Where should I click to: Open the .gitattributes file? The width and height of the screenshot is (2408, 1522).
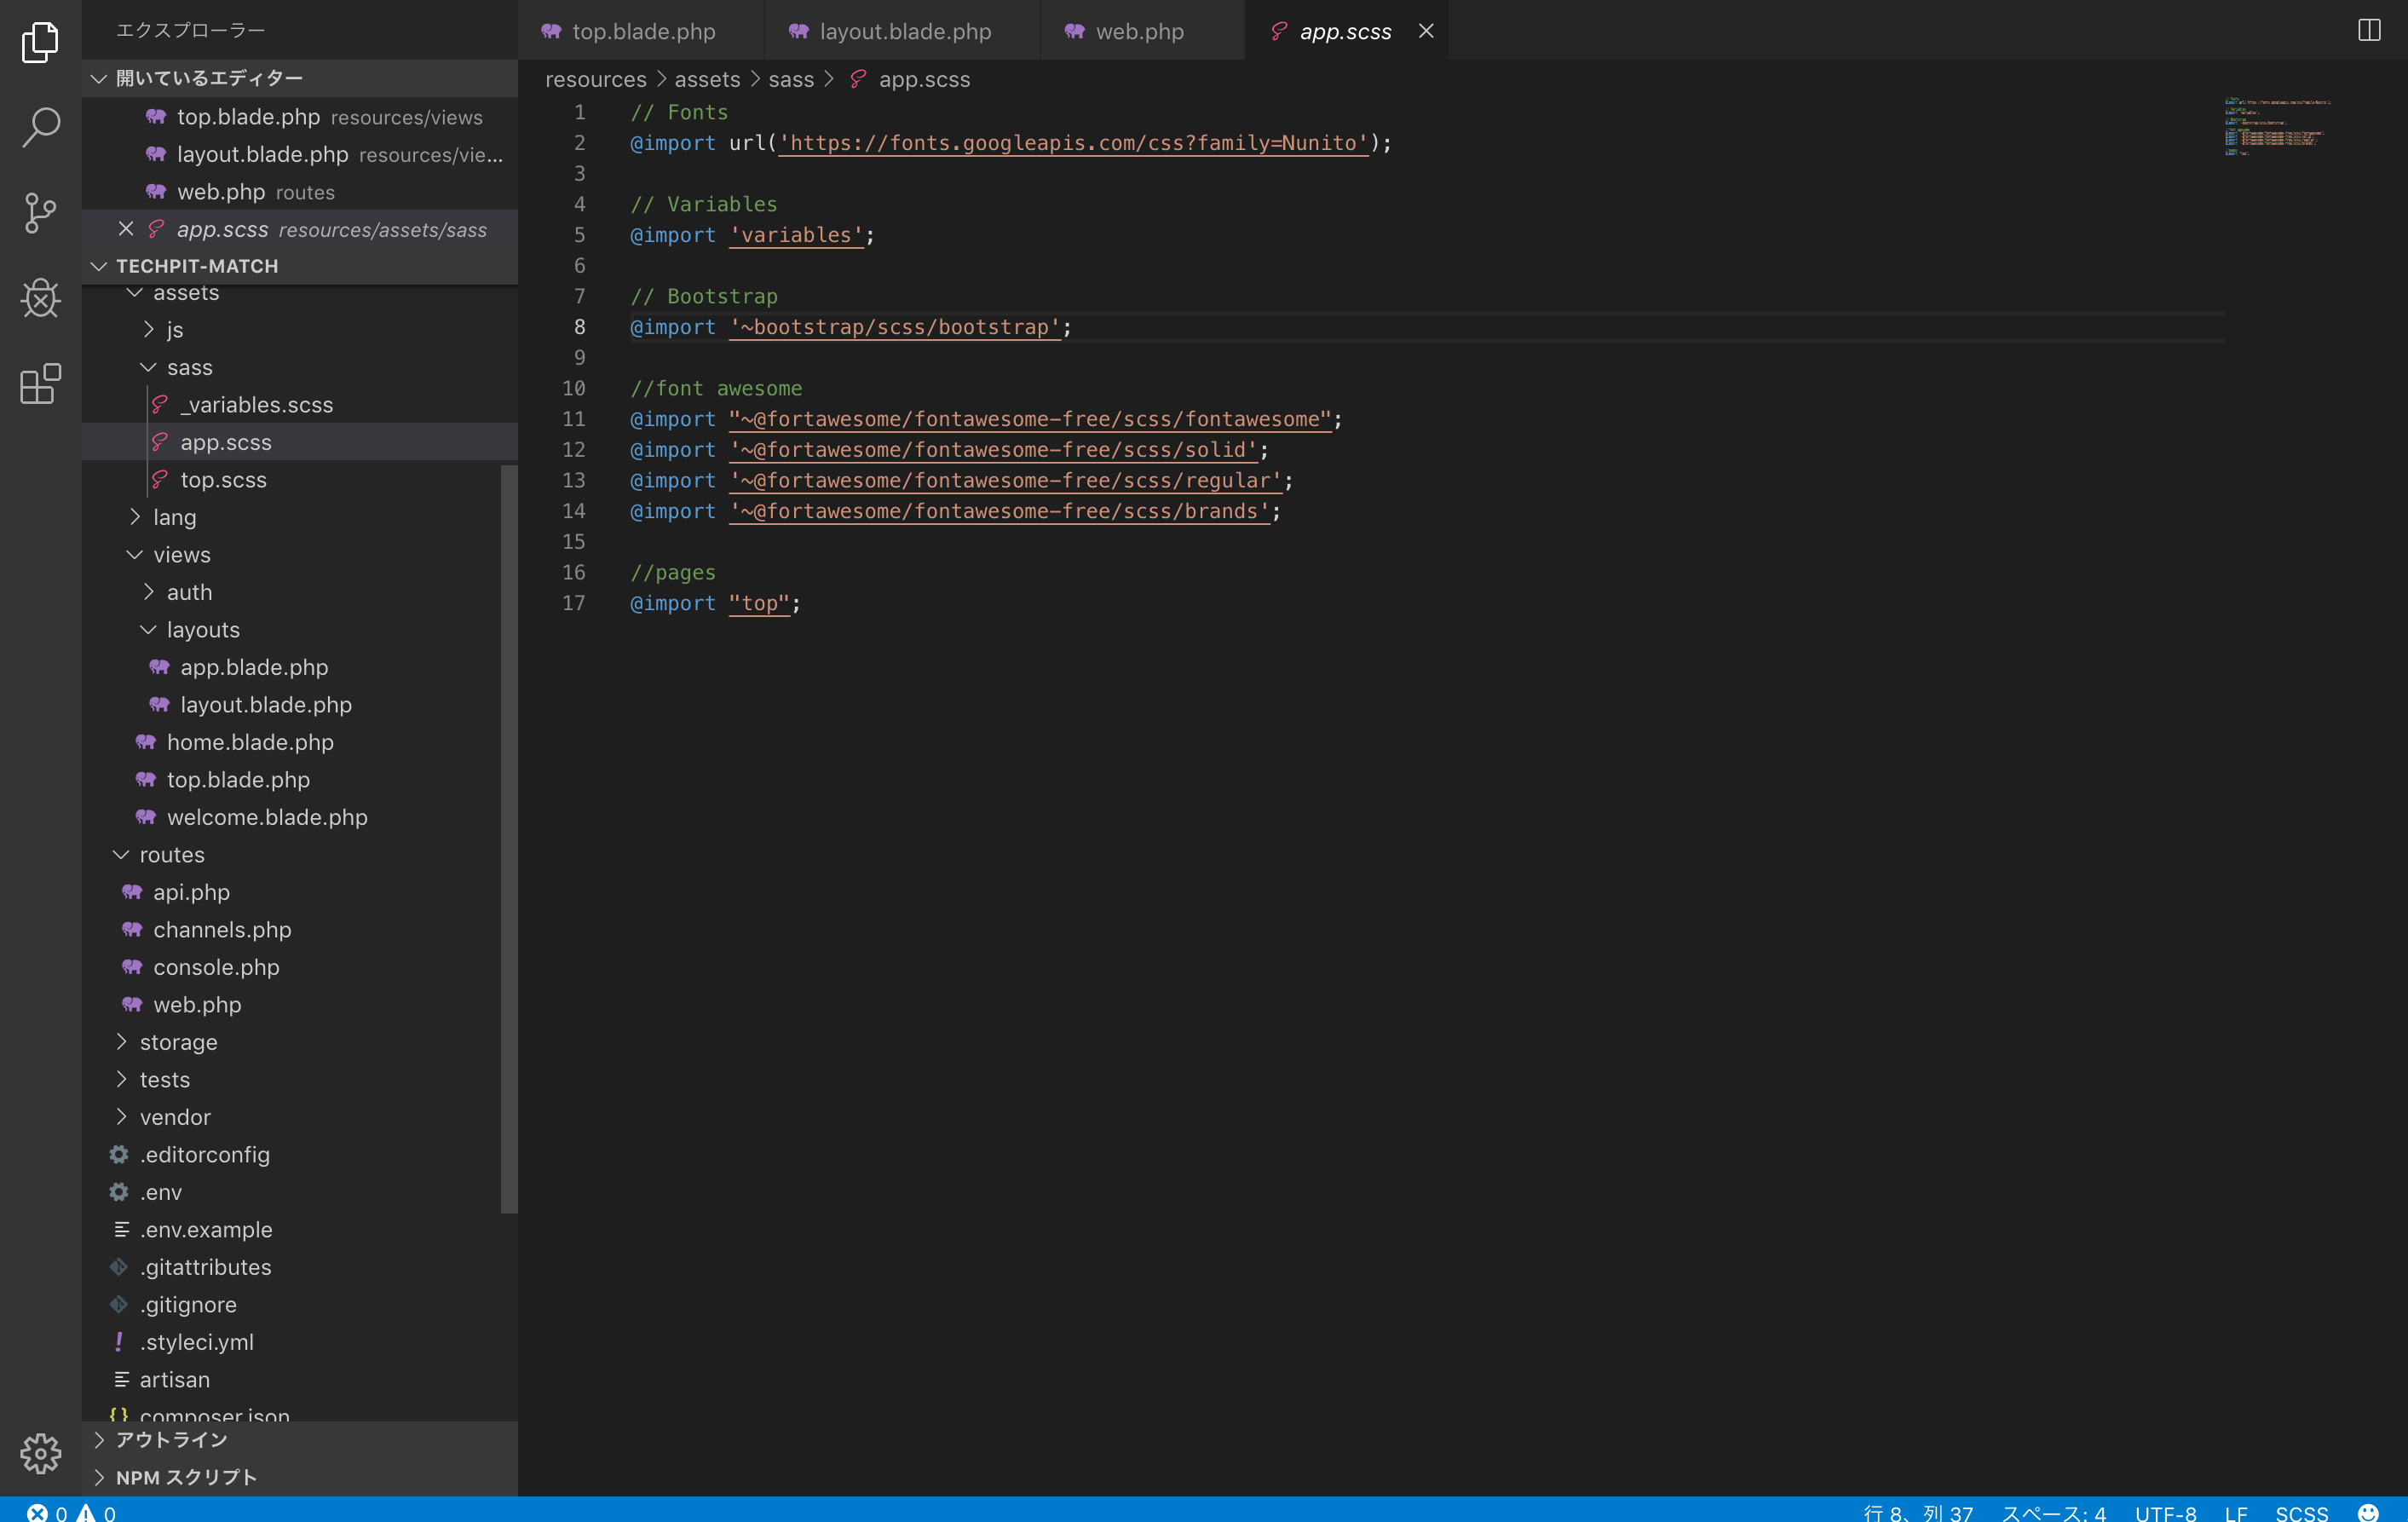(300, 1267)
